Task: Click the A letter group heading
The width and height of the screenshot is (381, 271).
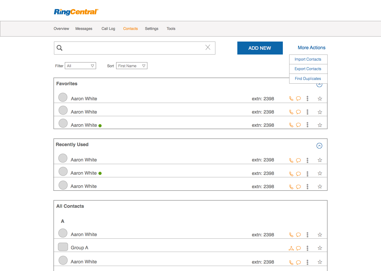Action: (62, 221)
